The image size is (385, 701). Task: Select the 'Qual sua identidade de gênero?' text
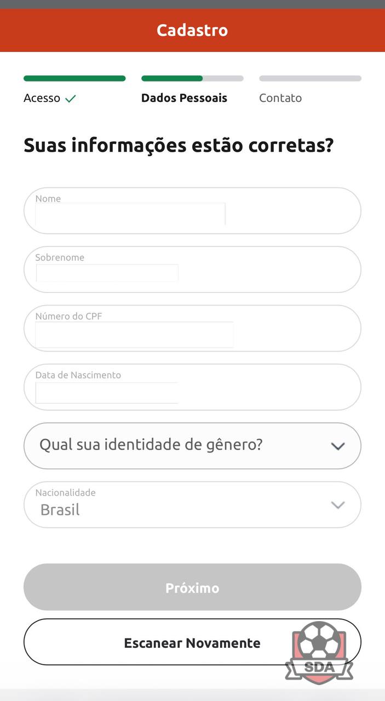[151, 445]
